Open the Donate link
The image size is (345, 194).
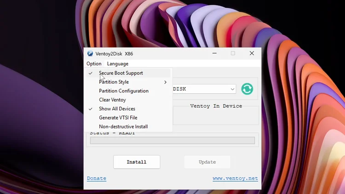(x=97, y=178)
